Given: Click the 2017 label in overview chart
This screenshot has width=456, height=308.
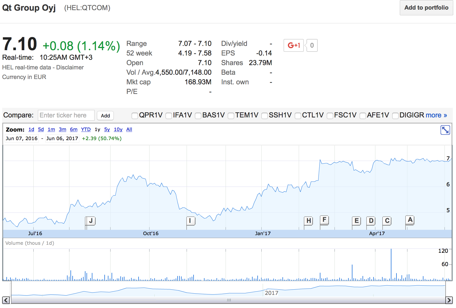Looking at the screenshot, I should click(272, 293).
